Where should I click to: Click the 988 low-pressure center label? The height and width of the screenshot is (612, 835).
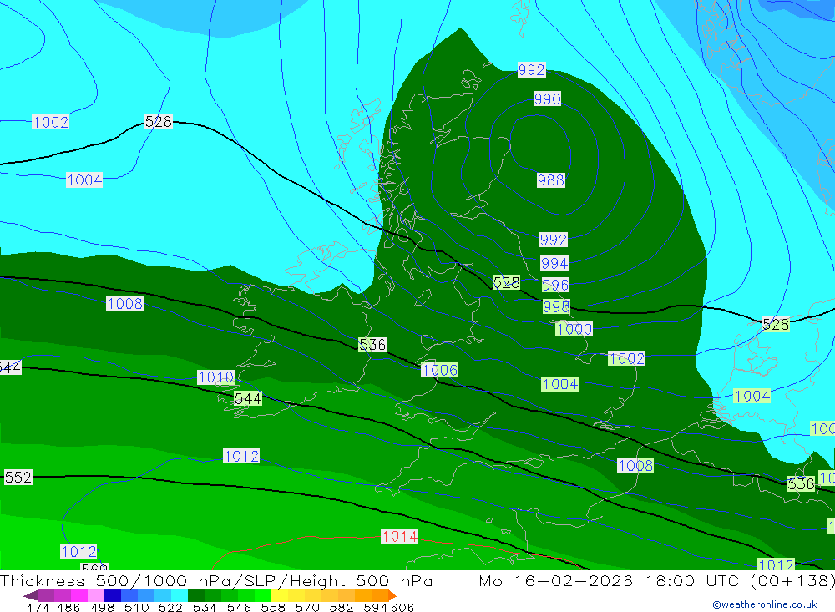point(550,180)
